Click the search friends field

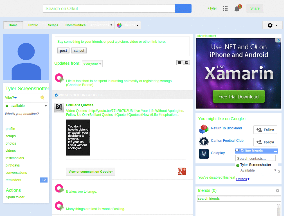pos(239,199)
